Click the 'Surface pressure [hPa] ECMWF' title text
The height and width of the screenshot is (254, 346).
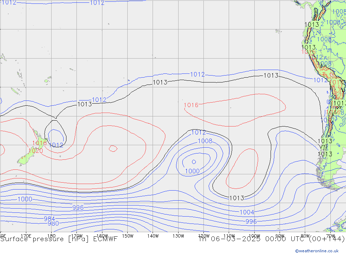[x=59, y=239]
